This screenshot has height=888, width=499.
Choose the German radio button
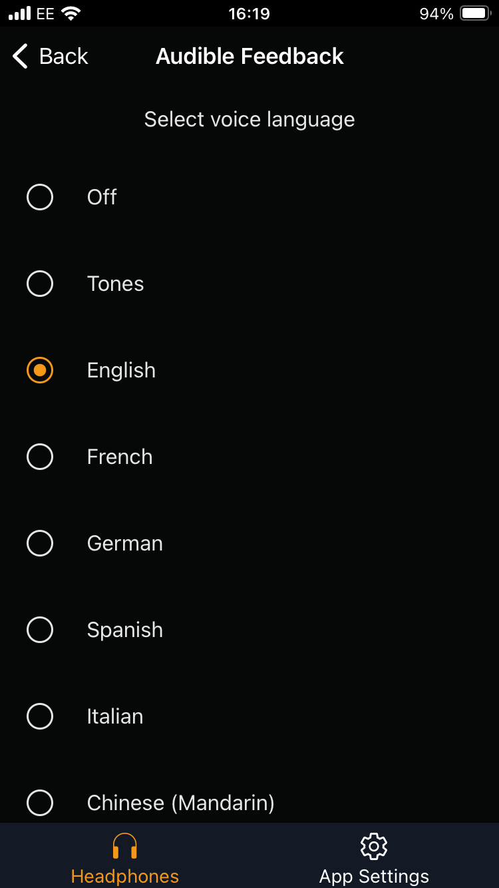(40, 543)
